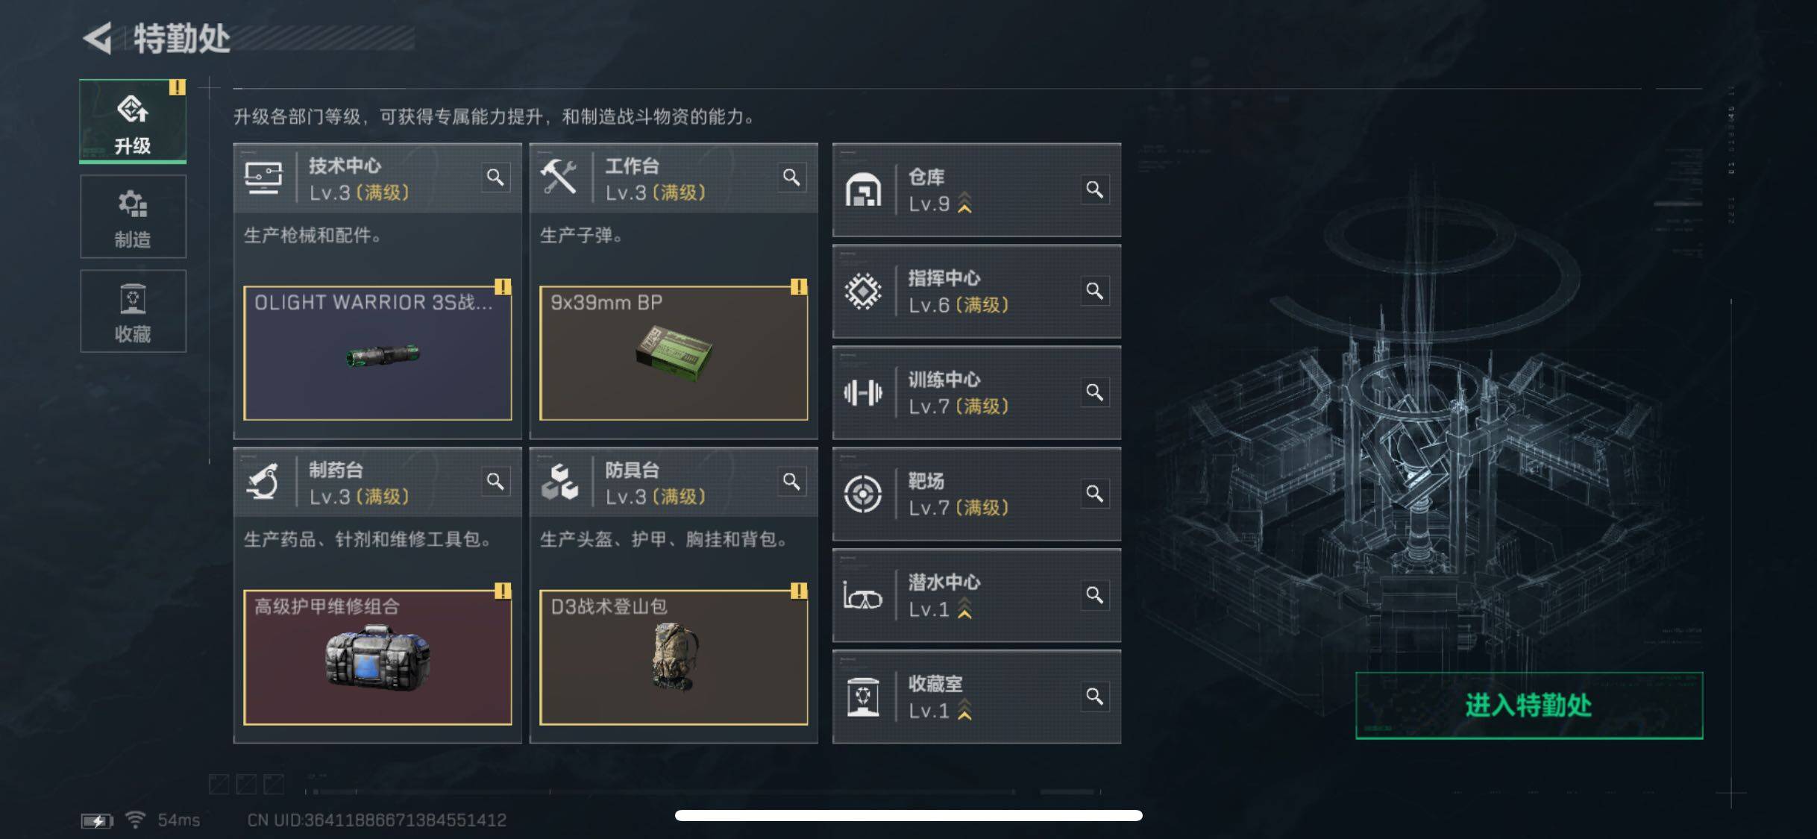Open the 9x39mm BP ammo card

674,353
